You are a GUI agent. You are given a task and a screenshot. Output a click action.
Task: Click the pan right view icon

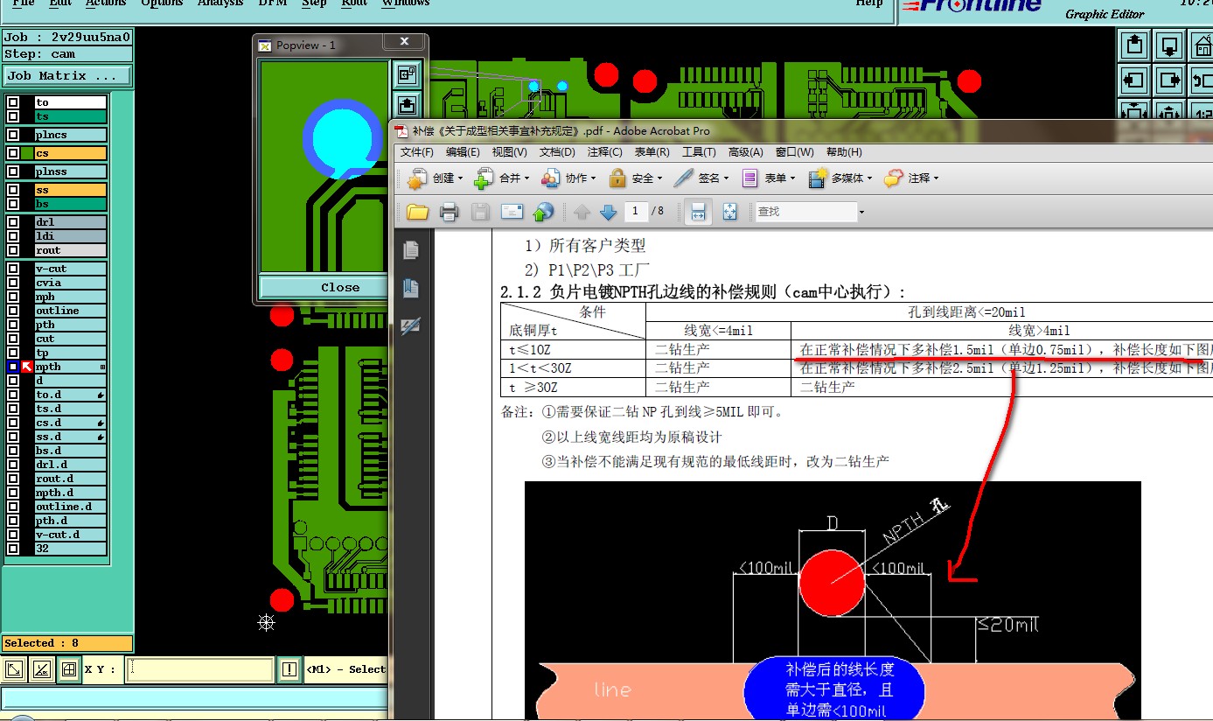pos(1169,80)
